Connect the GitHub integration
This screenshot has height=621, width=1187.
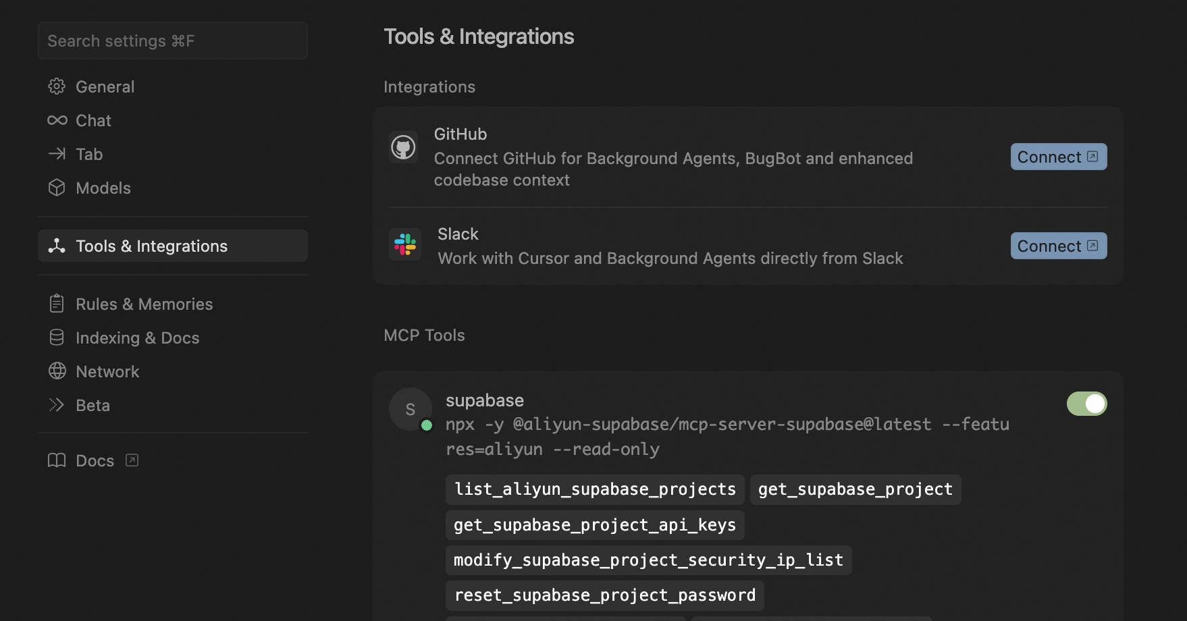click(x=1058, y=157)
